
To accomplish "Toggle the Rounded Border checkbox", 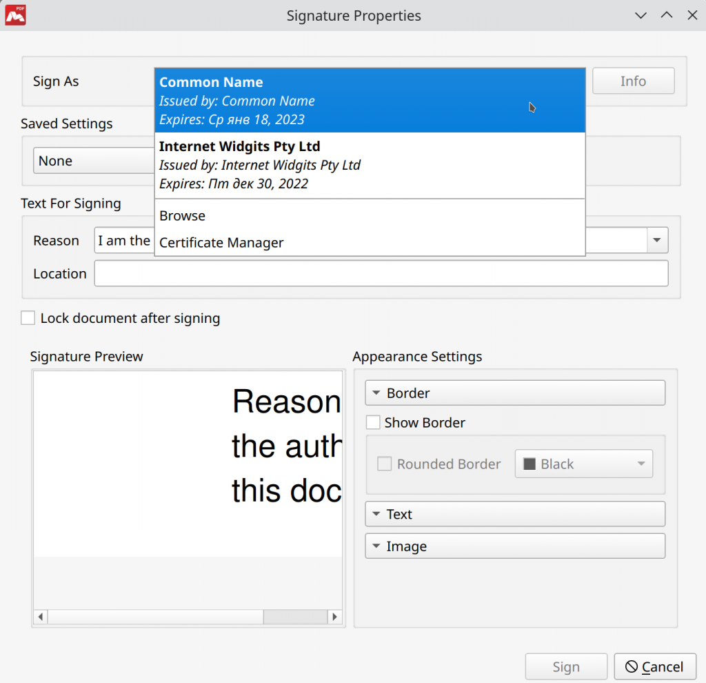I will (384, 464).
